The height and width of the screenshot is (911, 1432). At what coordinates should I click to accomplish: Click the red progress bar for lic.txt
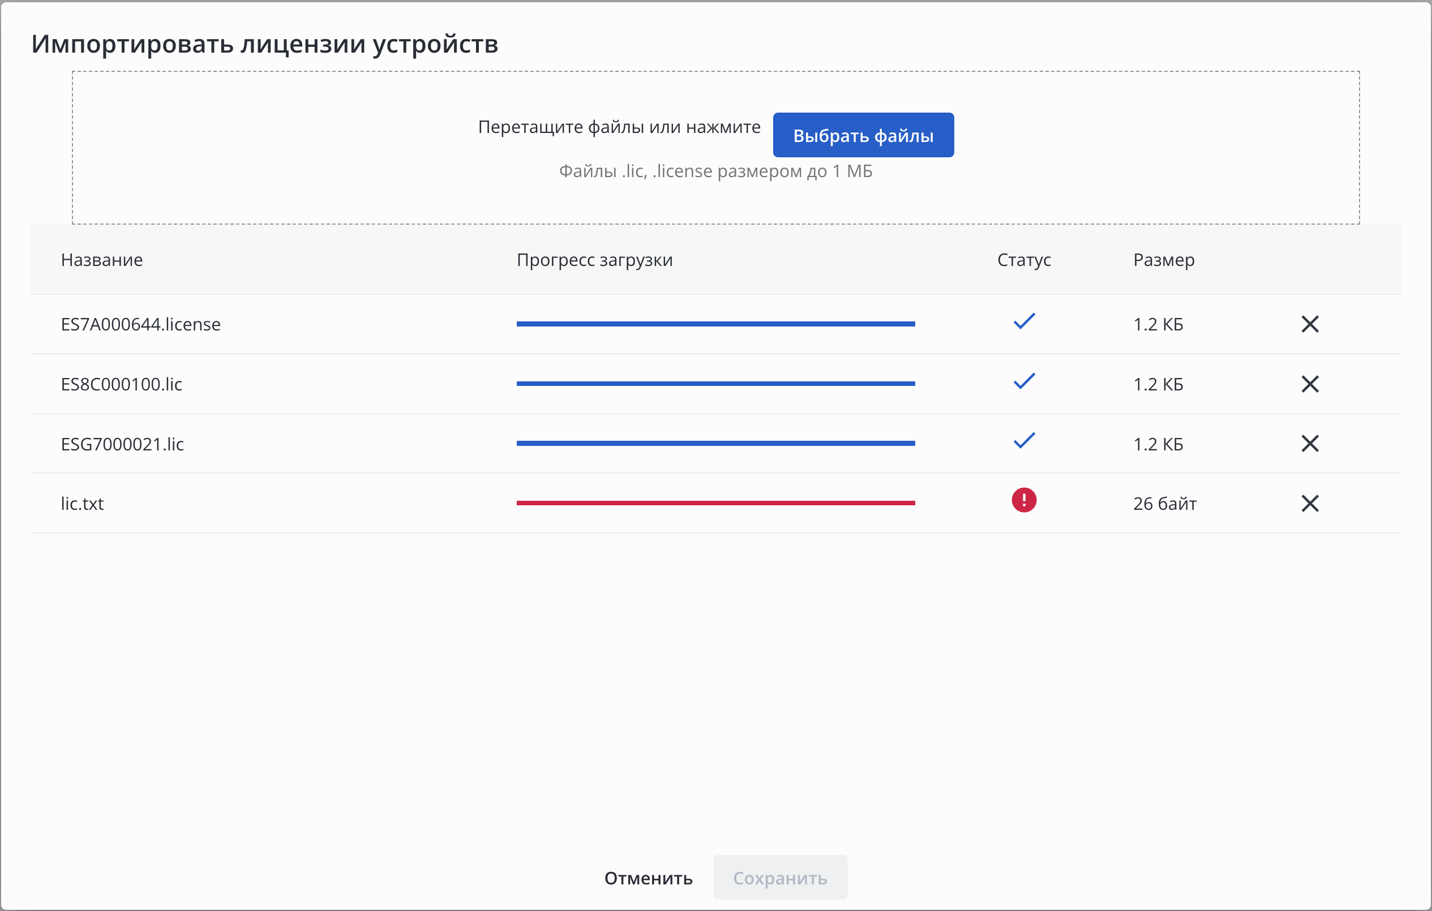(x=715, y=503)
